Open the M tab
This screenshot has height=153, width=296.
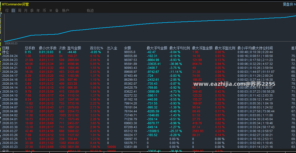pyautogui.click(x=50, y=10)
